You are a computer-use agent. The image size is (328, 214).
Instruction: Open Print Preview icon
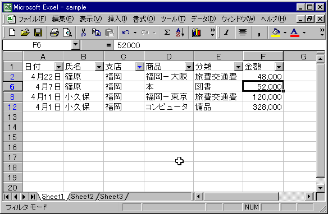click(x=67, y=32)
